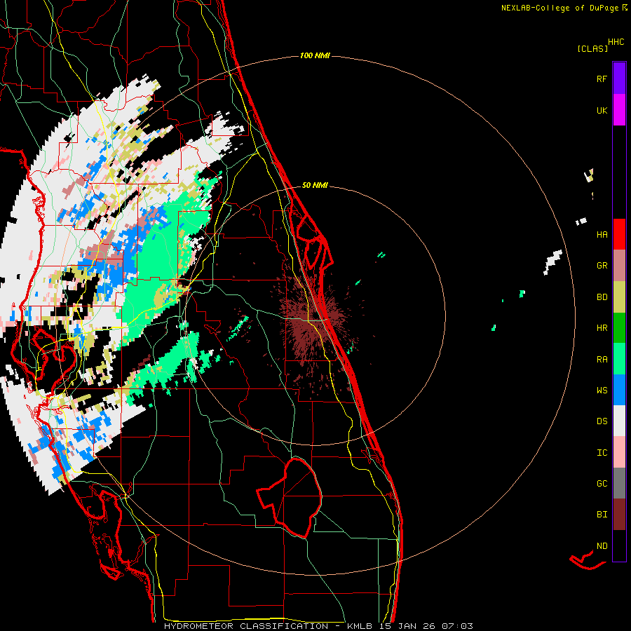Click the gray GC legend color swatch
This screenshot has width=631, height=631.
pos(619,483)
